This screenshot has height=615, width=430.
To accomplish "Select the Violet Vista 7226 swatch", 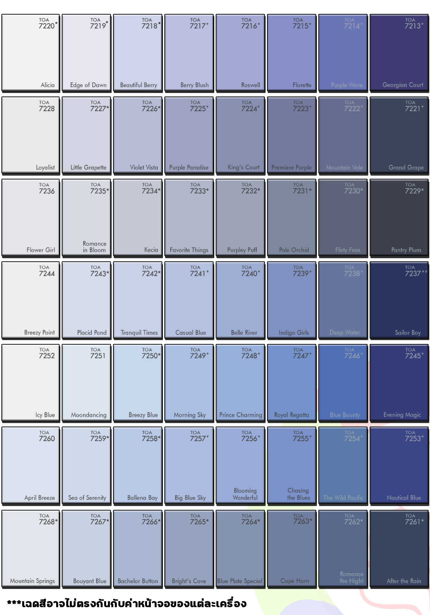I will (138, 135).
